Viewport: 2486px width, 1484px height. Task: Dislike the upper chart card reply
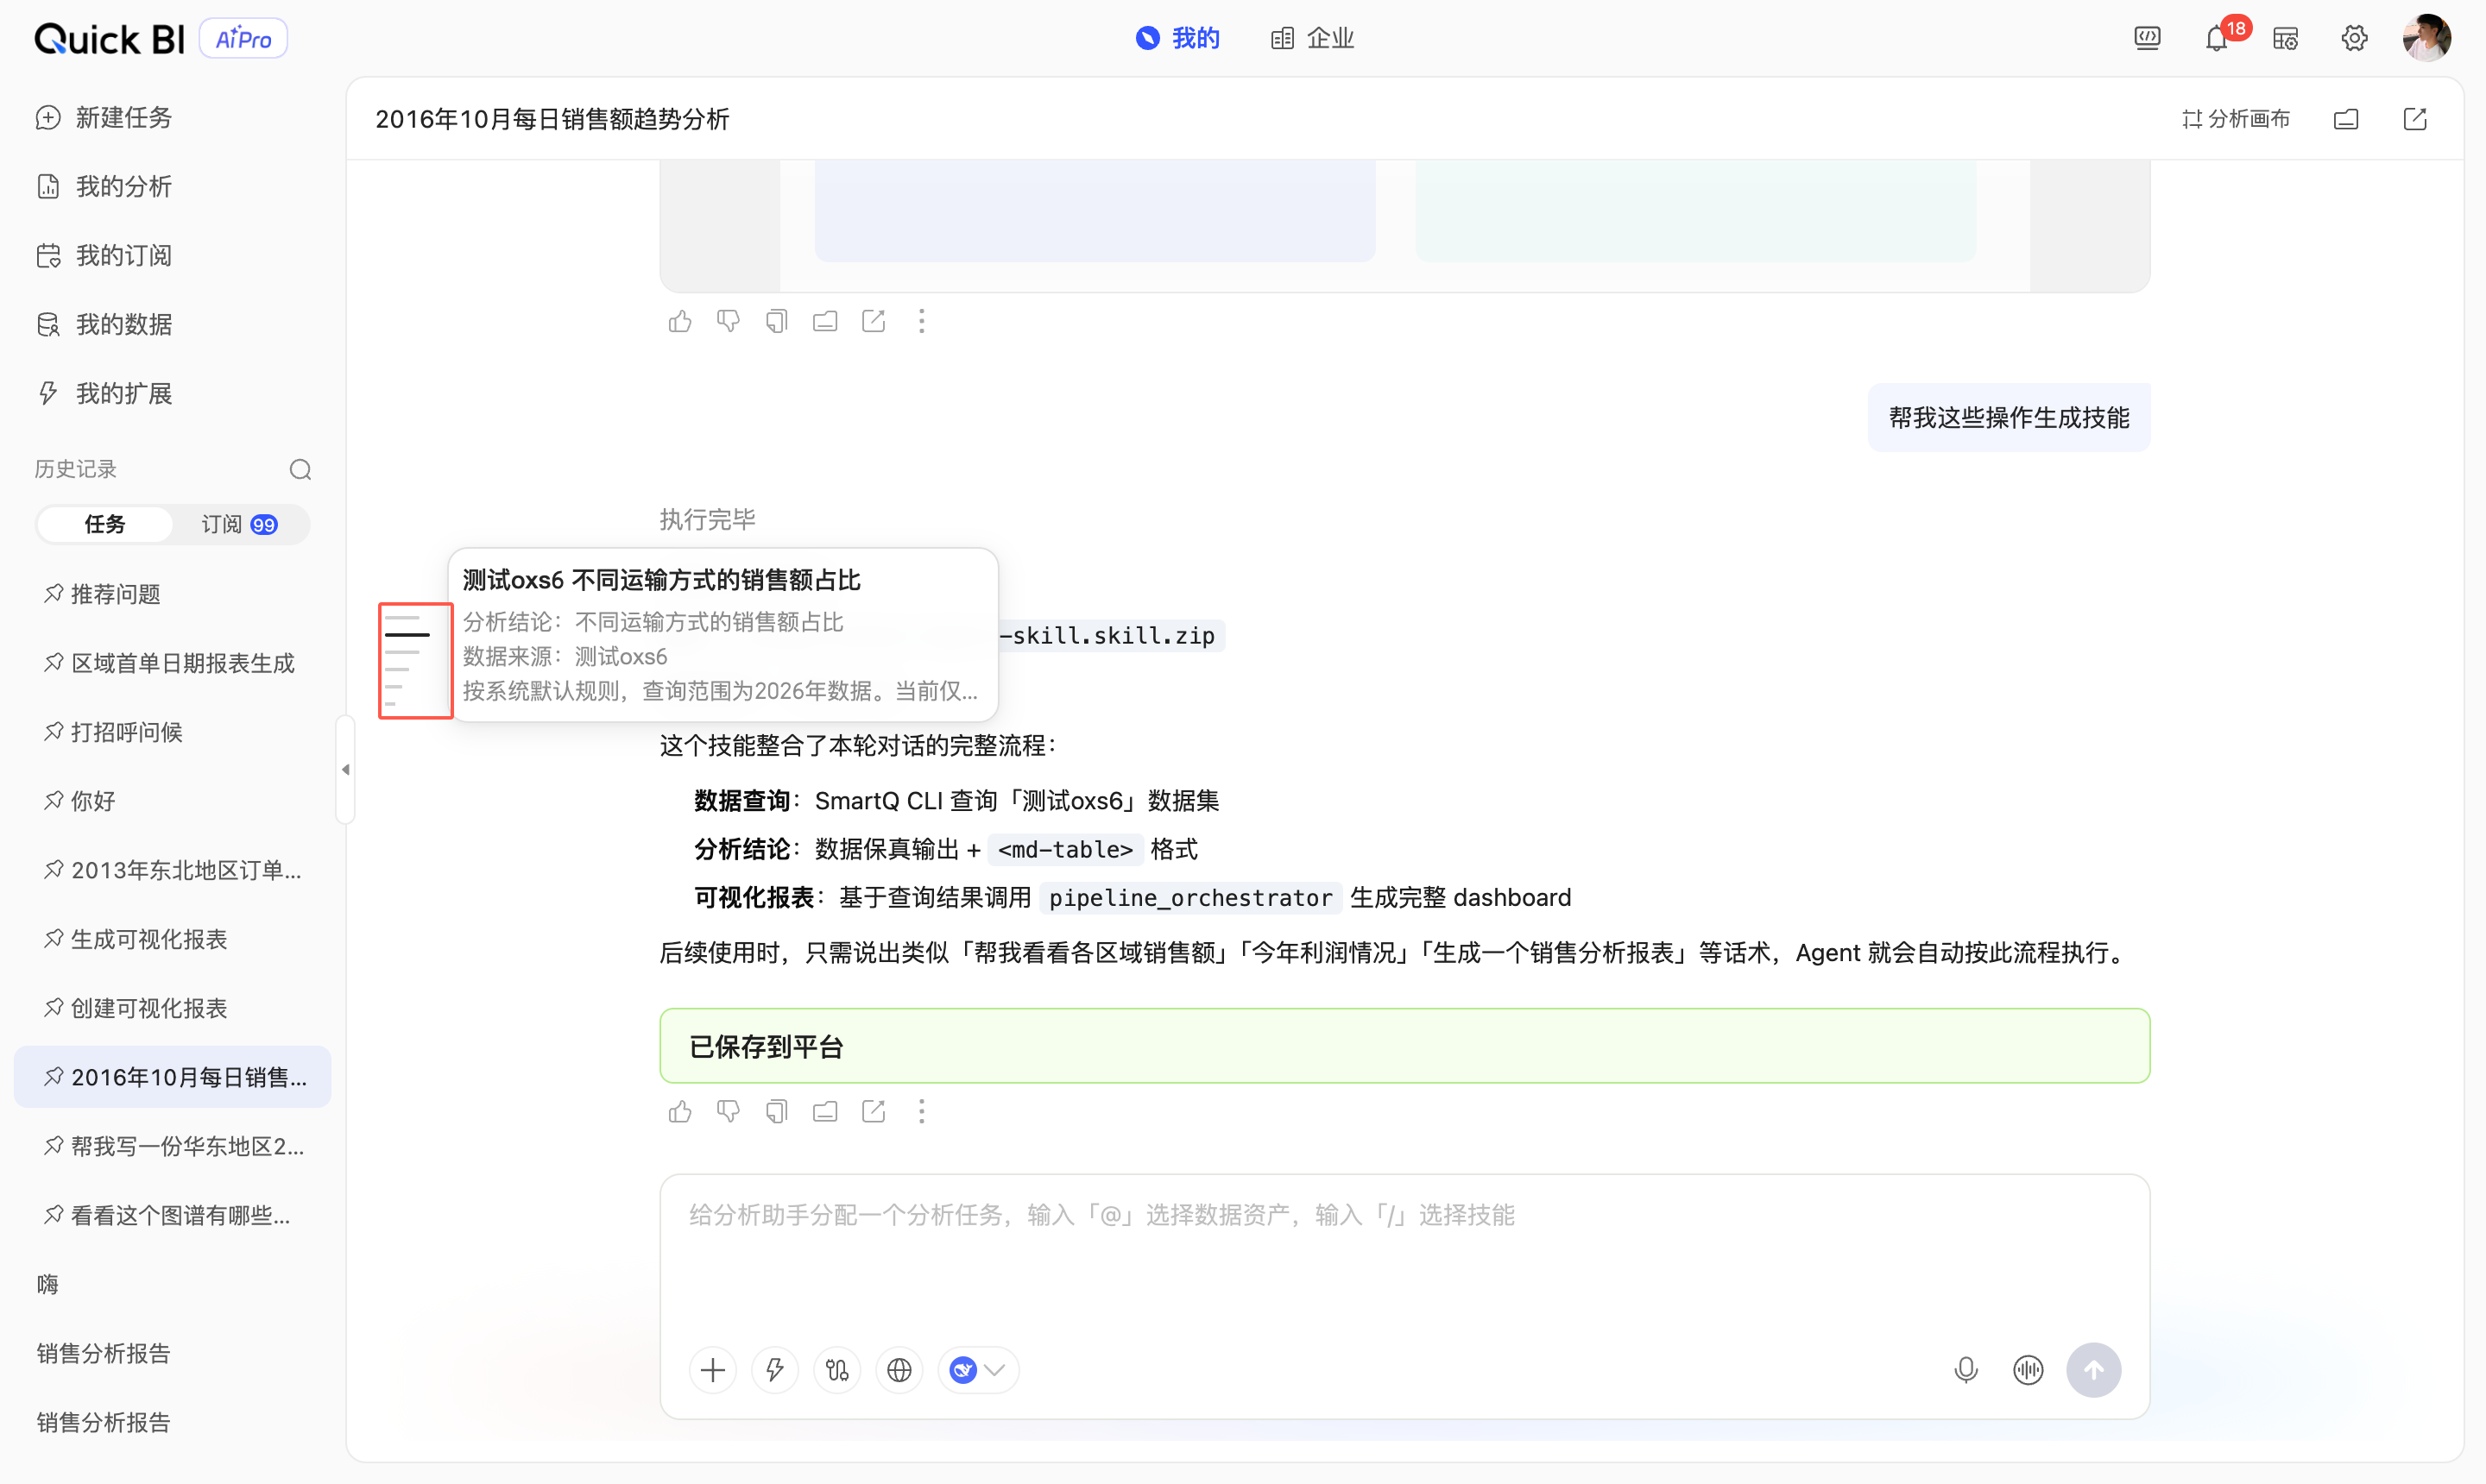click(x=729, y=321)
